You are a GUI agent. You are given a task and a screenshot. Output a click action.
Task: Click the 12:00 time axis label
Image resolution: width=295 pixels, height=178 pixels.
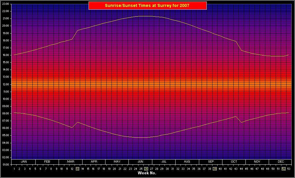click(6, 84)
